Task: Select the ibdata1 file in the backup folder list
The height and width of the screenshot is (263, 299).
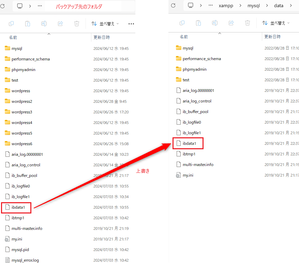Action: coord(18,207)
